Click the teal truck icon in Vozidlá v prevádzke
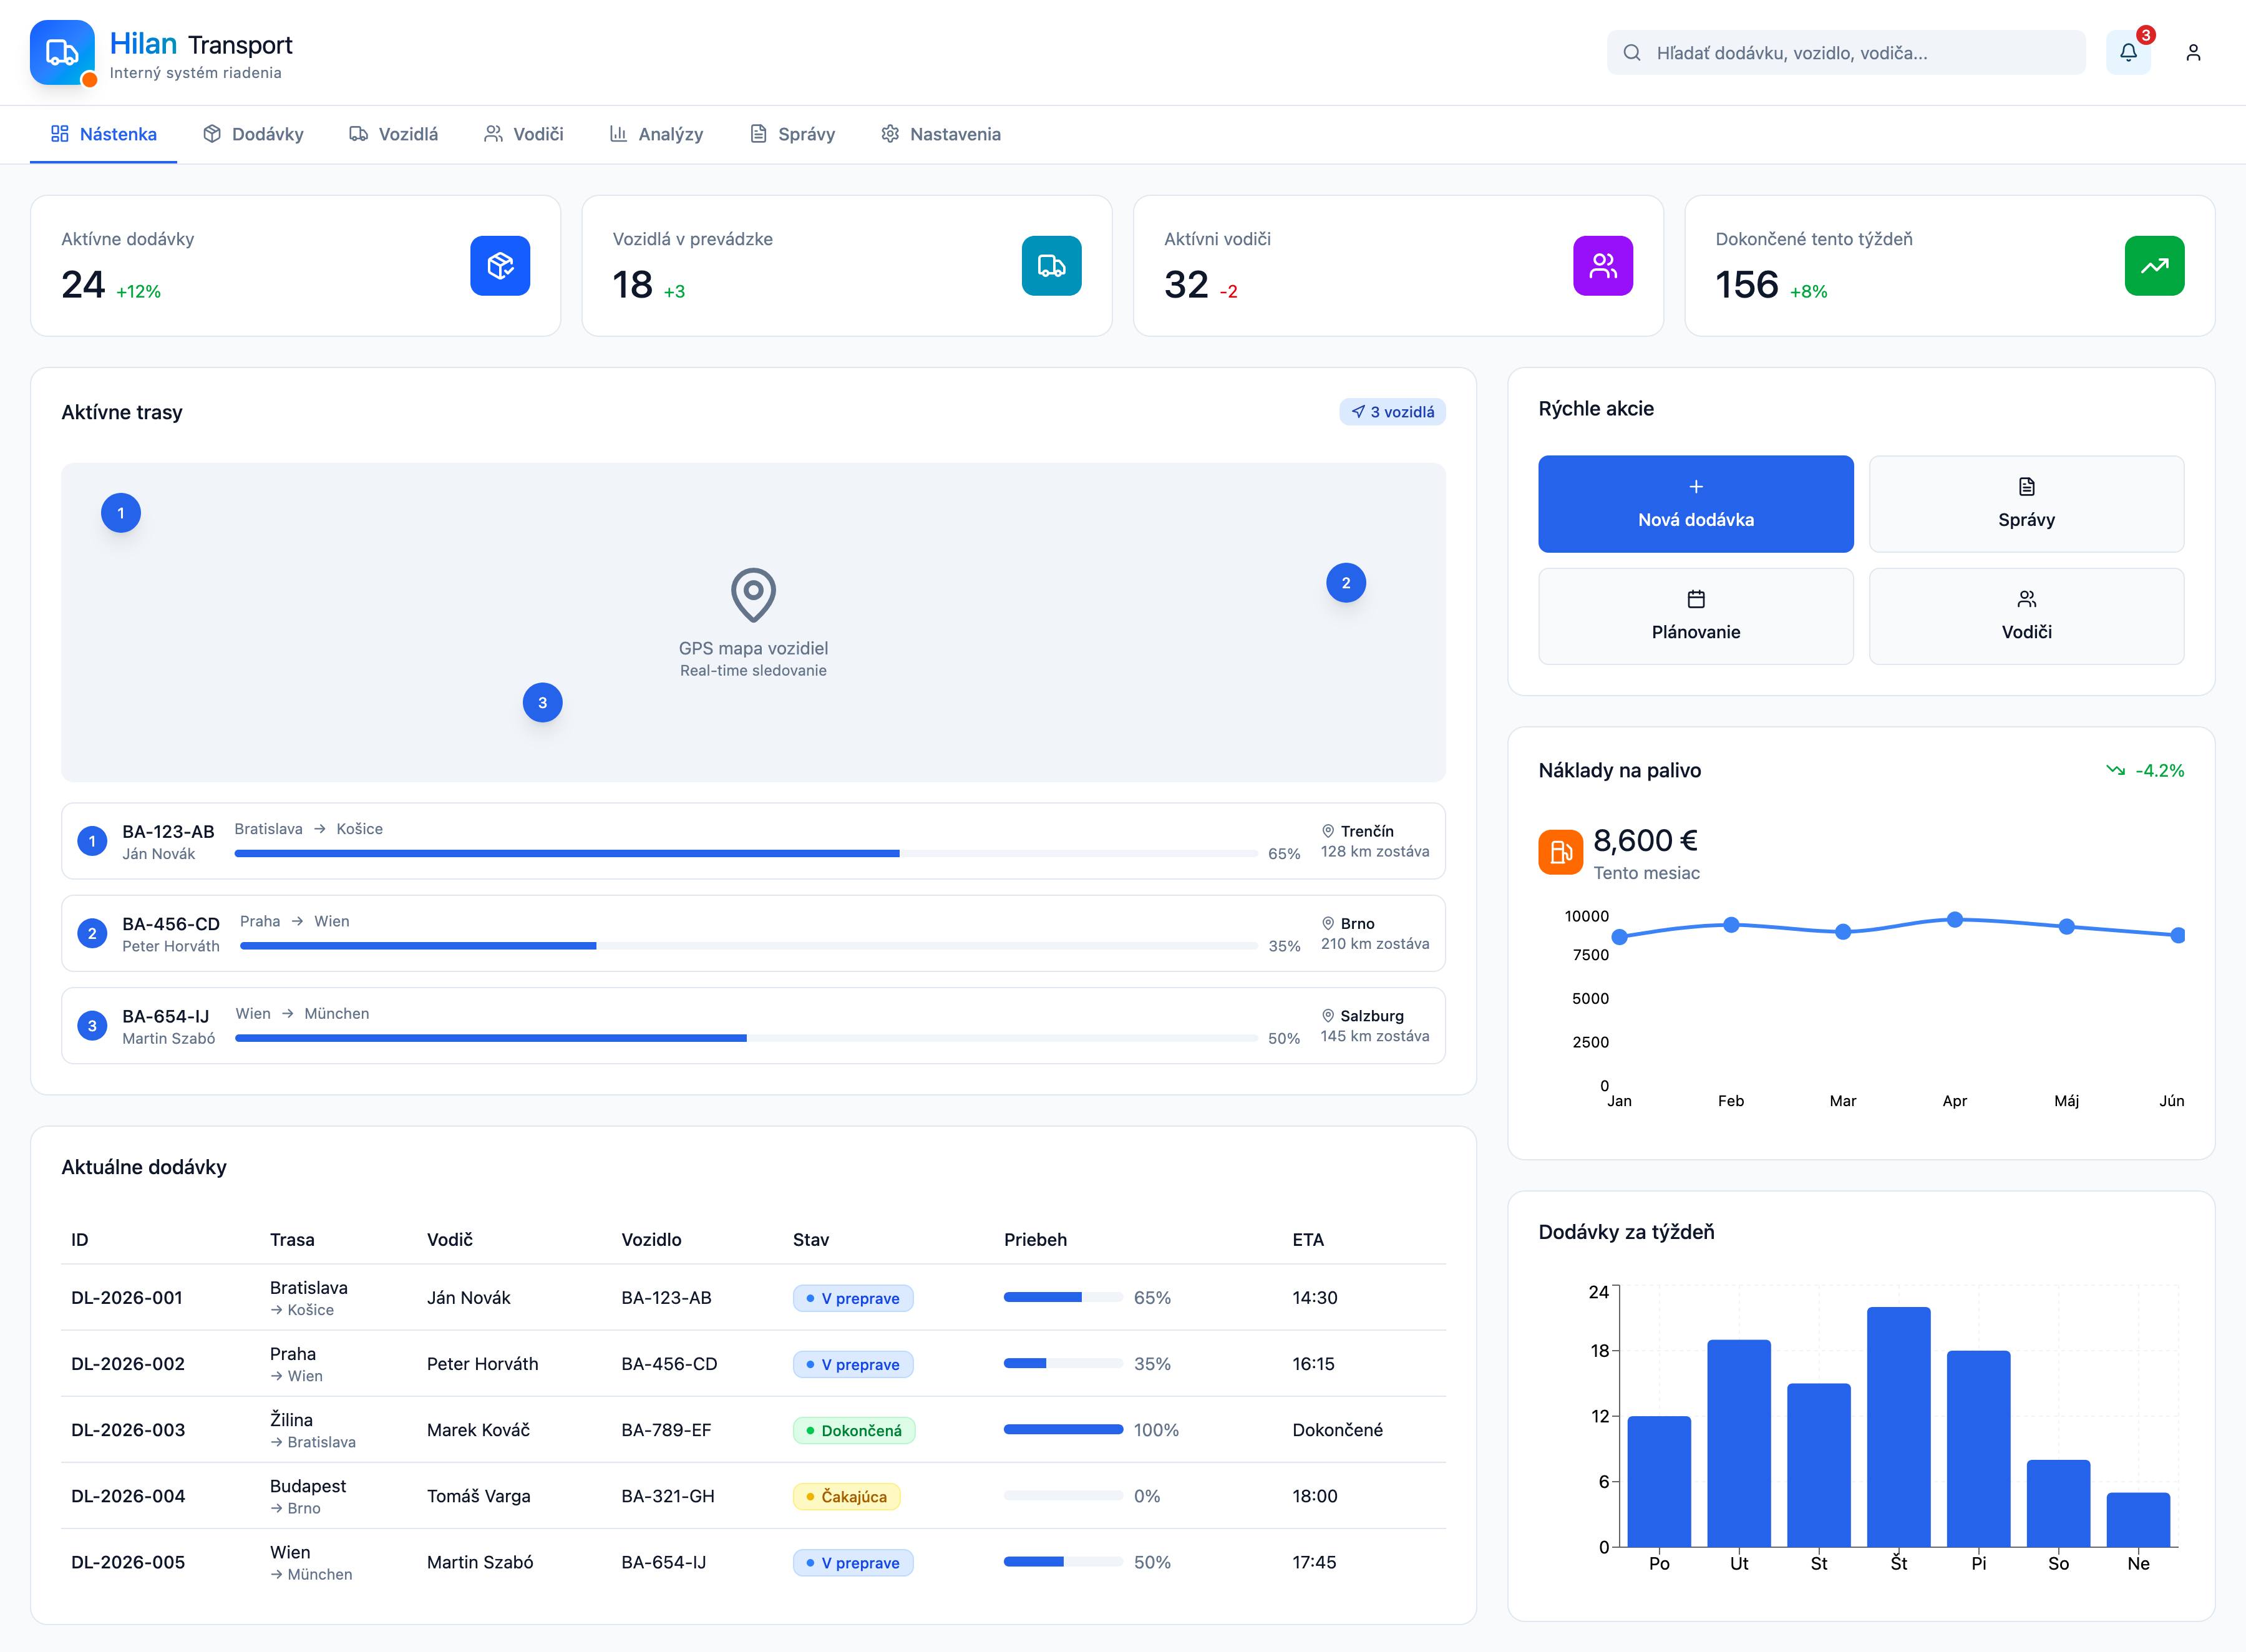The image size is (2246, 1652). [x=1051, y=265]
